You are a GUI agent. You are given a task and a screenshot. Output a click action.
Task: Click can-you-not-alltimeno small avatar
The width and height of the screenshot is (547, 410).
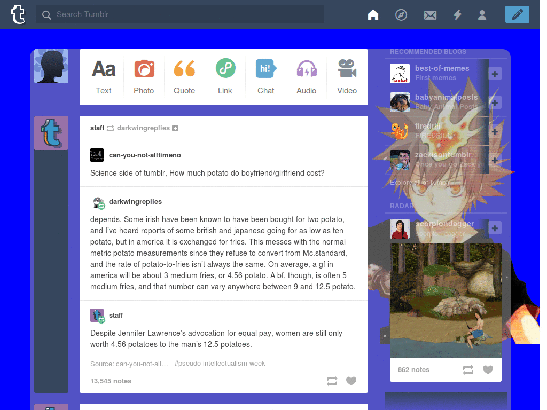click(97, 155)
